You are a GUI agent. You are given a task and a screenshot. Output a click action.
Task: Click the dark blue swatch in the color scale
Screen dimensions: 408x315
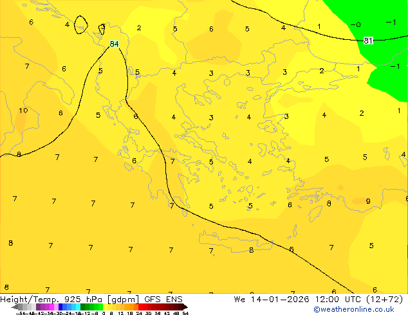point(60,307)
